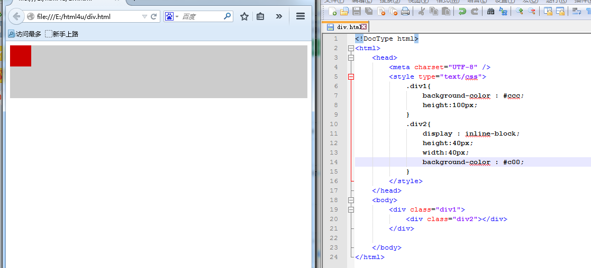Open the Replace dialog icon
Screen dimensions: 591x268
pyautogui.click(x=503, y=11)
